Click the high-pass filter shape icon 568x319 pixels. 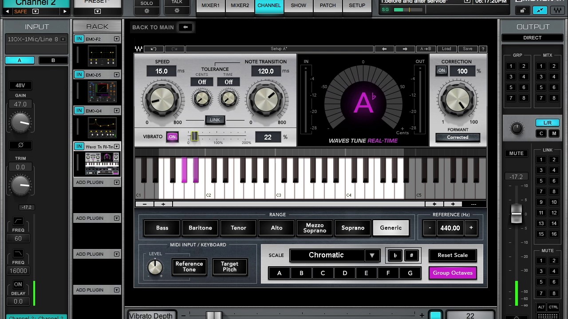tap(18, 221)
